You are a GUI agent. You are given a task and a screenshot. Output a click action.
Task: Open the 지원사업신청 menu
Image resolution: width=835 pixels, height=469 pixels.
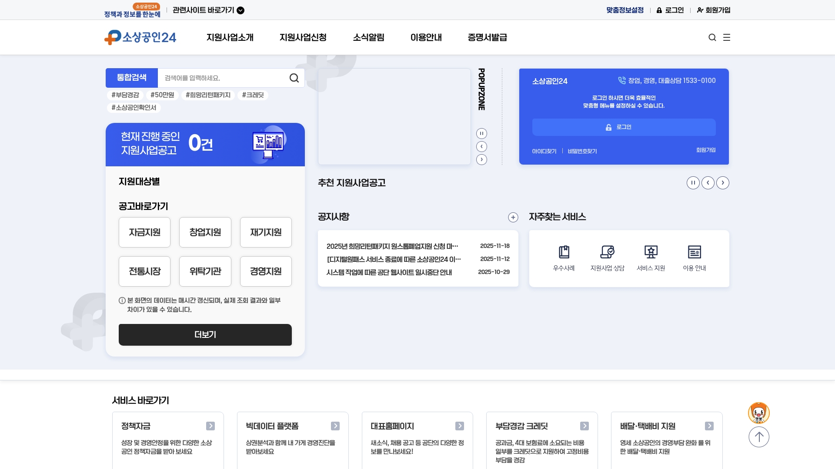[303, 37]
